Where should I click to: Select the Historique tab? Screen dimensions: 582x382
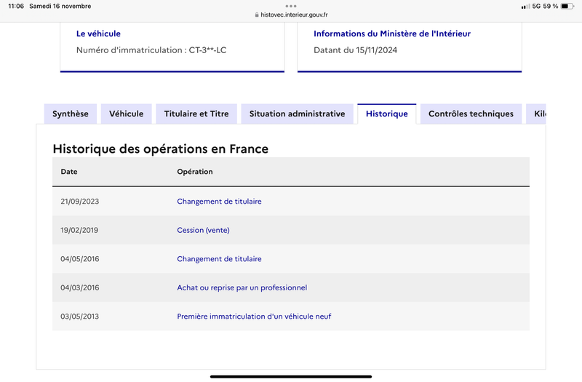pyautogui.click(x=387, y=114)
